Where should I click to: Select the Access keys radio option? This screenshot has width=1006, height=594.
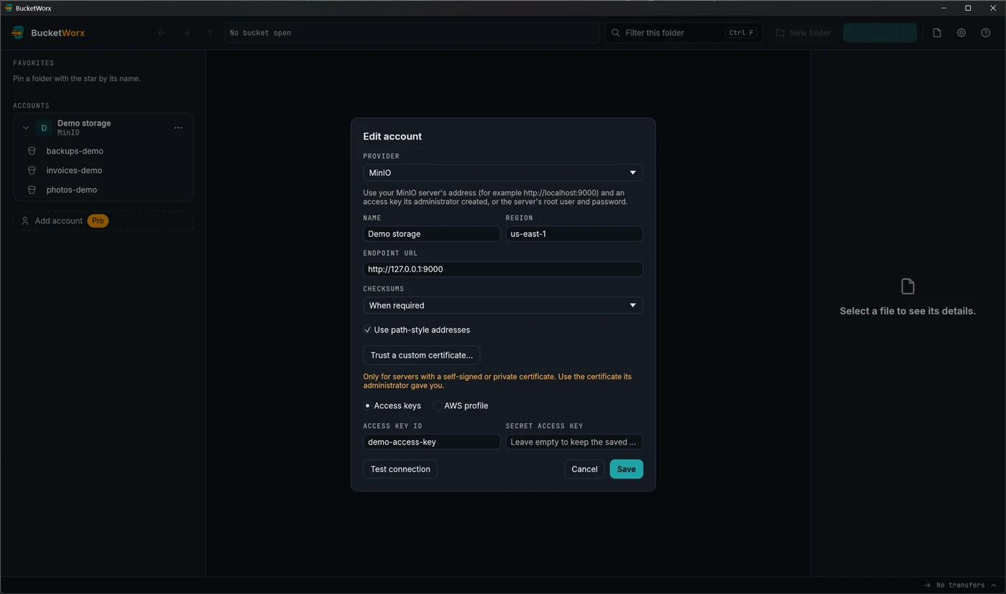[367, 406]
